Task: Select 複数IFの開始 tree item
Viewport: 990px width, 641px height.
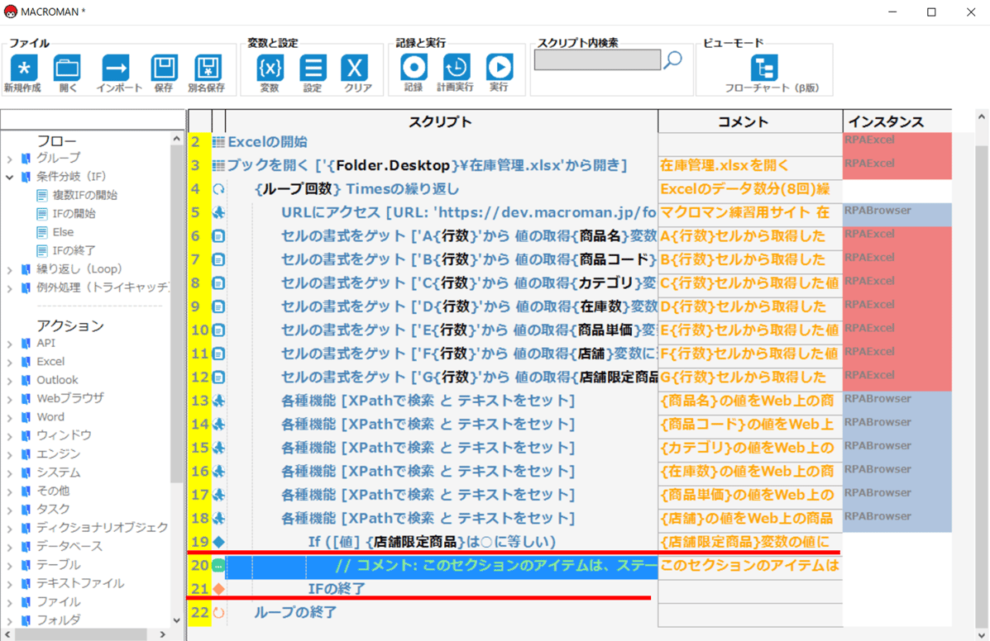Action: point(84,196)
